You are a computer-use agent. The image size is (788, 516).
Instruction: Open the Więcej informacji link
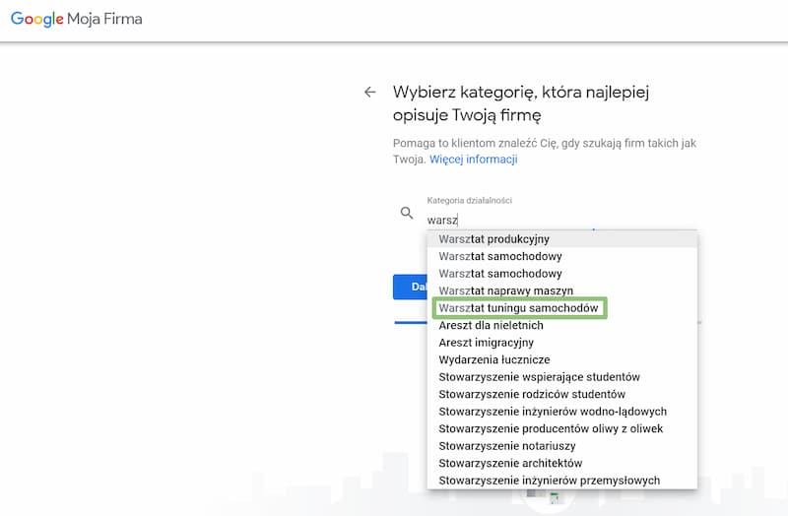tap(474, 160)
